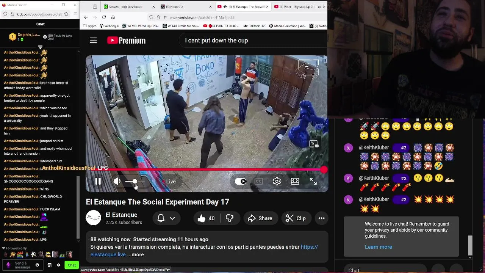Open YouTube player settings gear
The width and height of the screenshot is (485, 273).
(x=277, y=181)
